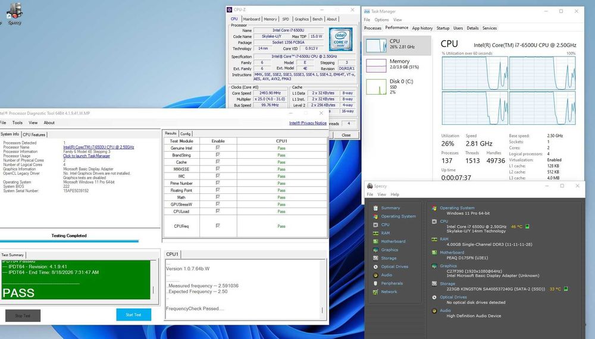This screenshot has height=339, width=595.
Task: Click the Intel Core i7 logo in CPU-Z
Action: 340,39
